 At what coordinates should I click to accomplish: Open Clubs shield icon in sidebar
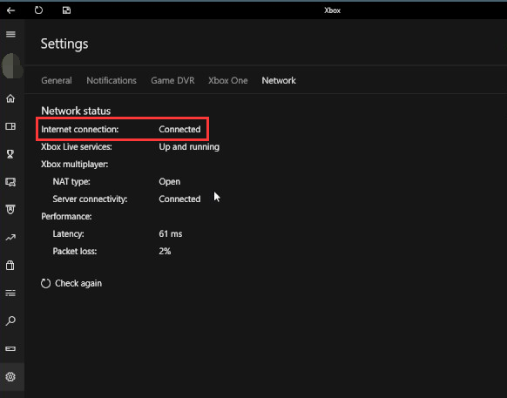[x=10, y=210]
